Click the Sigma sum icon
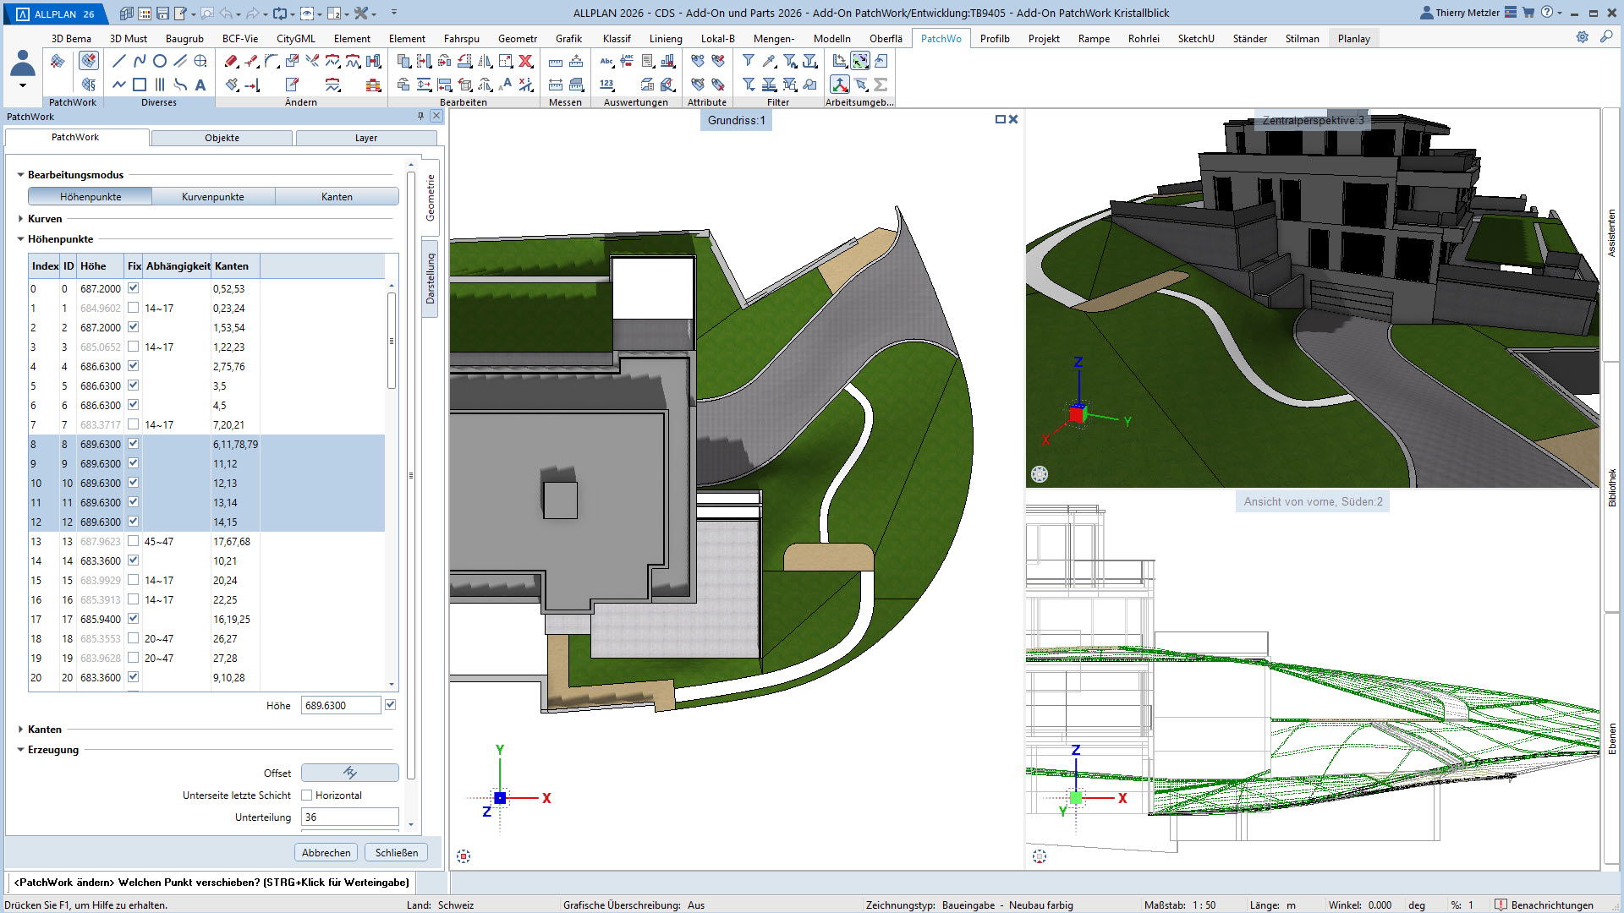Screen dimensions: 1624x913 (881, 85)
